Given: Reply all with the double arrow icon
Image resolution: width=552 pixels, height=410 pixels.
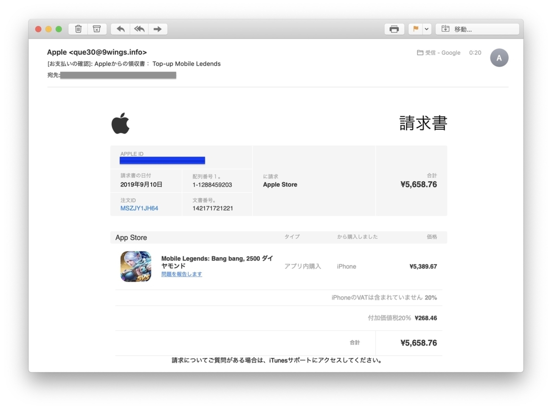Looking at the screenshot, I should coord(139,29).
